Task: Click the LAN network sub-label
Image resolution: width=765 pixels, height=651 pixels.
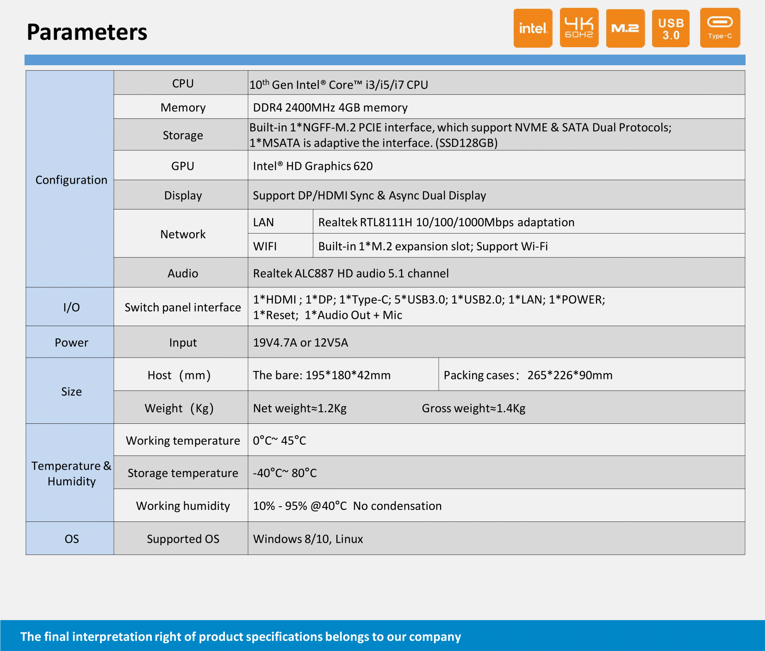Action: tap(280, 222)
